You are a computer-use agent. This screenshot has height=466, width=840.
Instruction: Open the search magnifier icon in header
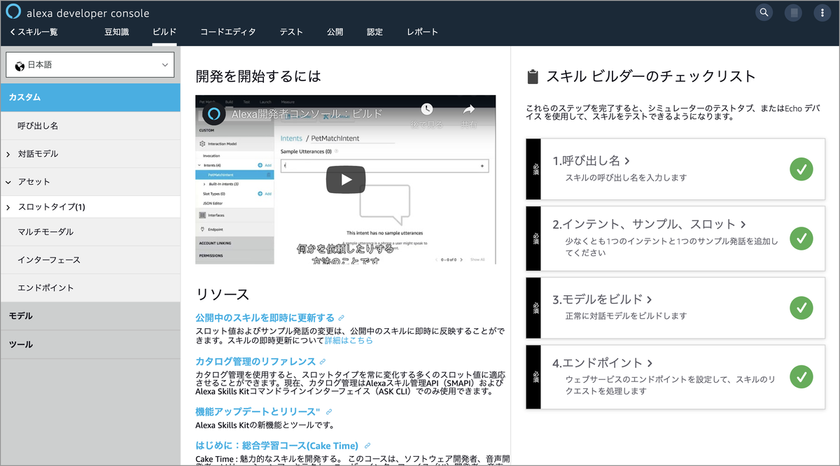764,12
